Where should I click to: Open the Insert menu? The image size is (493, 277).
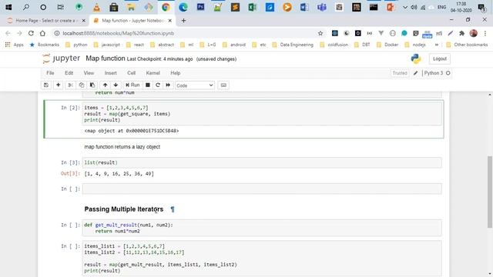coord(110,73)
